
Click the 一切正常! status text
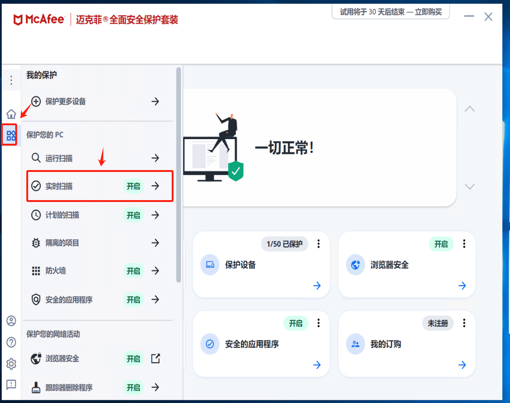pyautogui.click(x=284, y=148)
